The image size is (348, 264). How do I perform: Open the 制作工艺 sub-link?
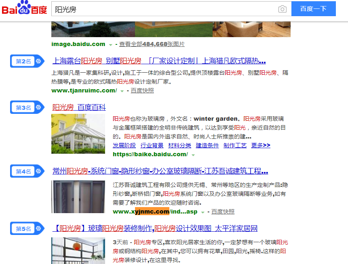click(235, 145)
